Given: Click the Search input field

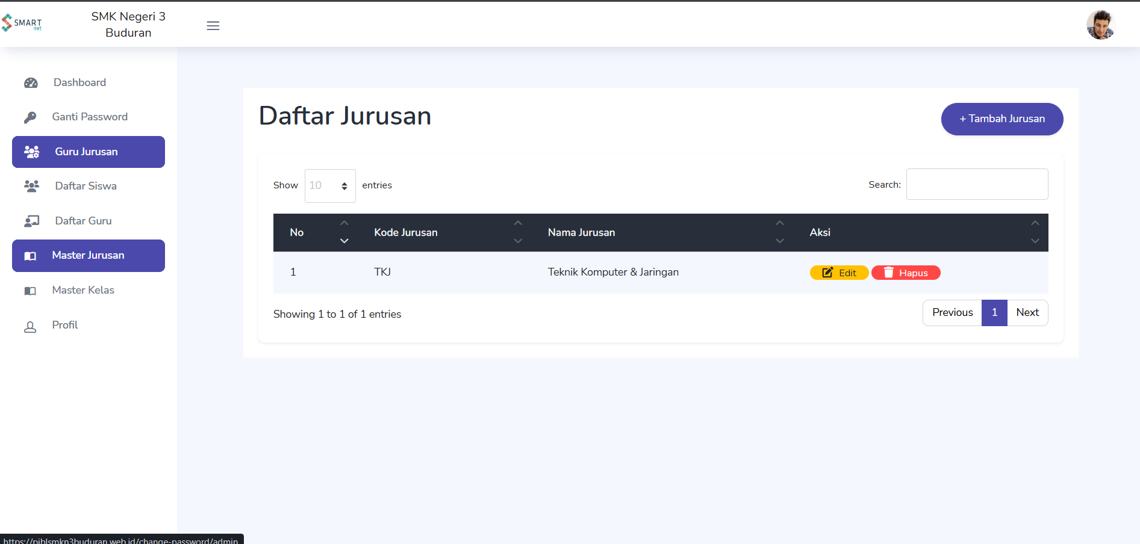Looking at the screenshot, I should tap(977, 185).
